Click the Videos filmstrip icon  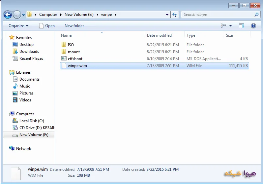point(15,100)
